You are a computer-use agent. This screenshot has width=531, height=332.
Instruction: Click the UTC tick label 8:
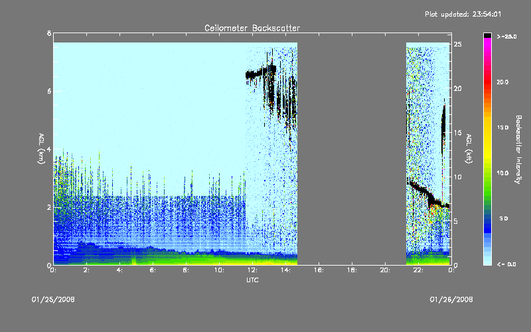(186, 270)
